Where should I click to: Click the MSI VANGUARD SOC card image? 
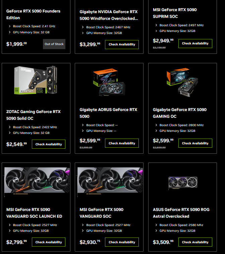pos(110,181)
